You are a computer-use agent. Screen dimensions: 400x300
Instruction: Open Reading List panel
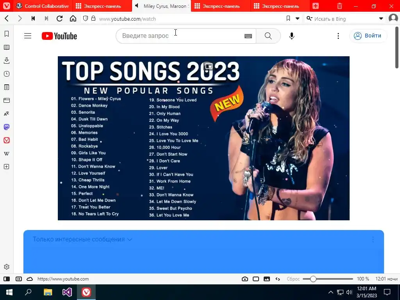click(x=7, y=47)
